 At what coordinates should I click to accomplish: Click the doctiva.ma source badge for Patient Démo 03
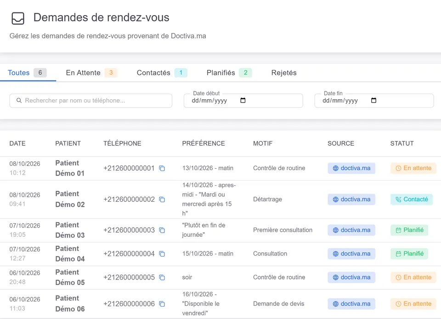351,230
